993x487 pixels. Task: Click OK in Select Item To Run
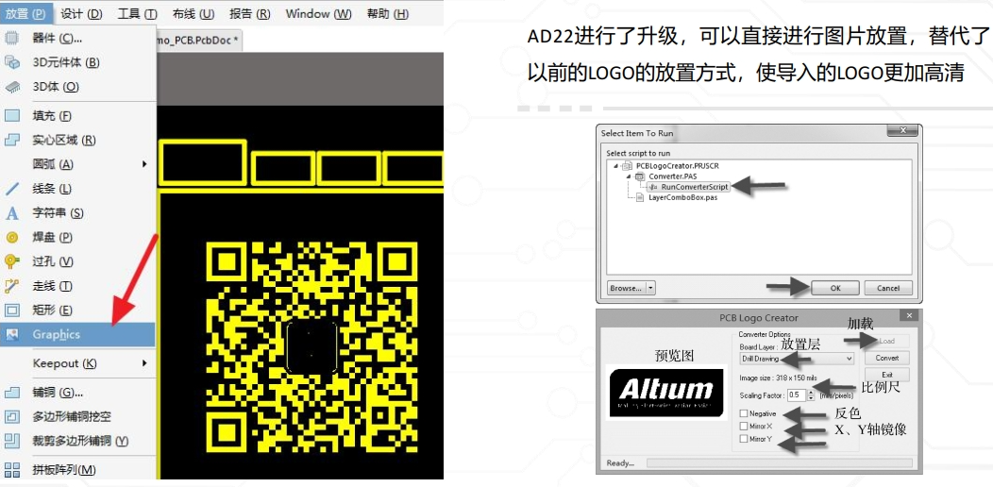point(835,288)
